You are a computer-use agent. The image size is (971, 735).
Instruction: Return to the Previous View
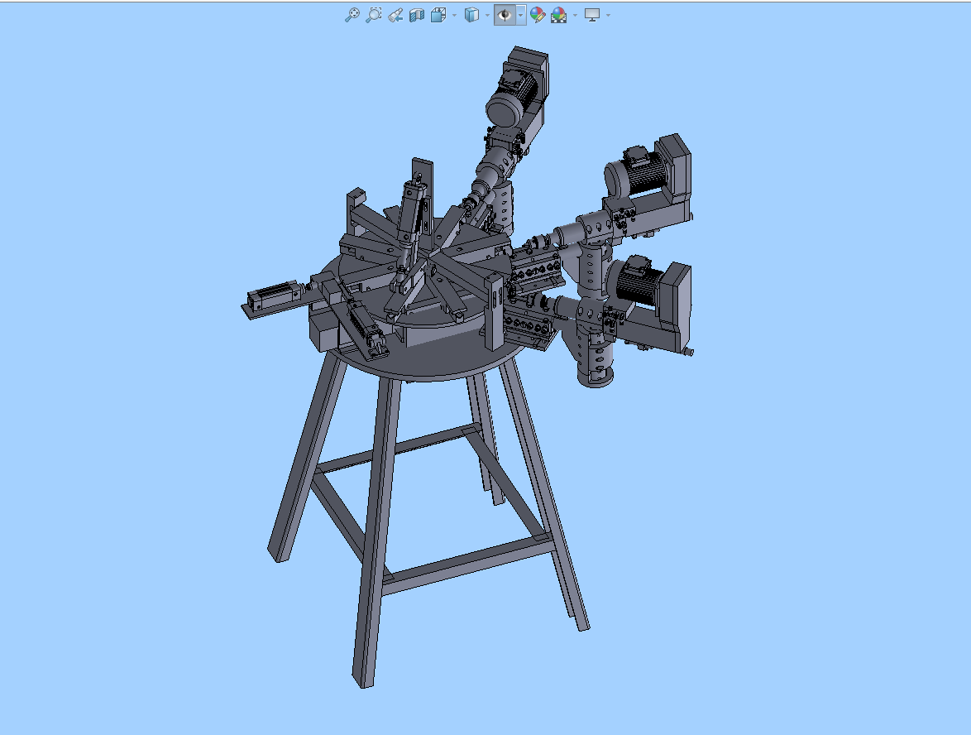pos(395,15)
